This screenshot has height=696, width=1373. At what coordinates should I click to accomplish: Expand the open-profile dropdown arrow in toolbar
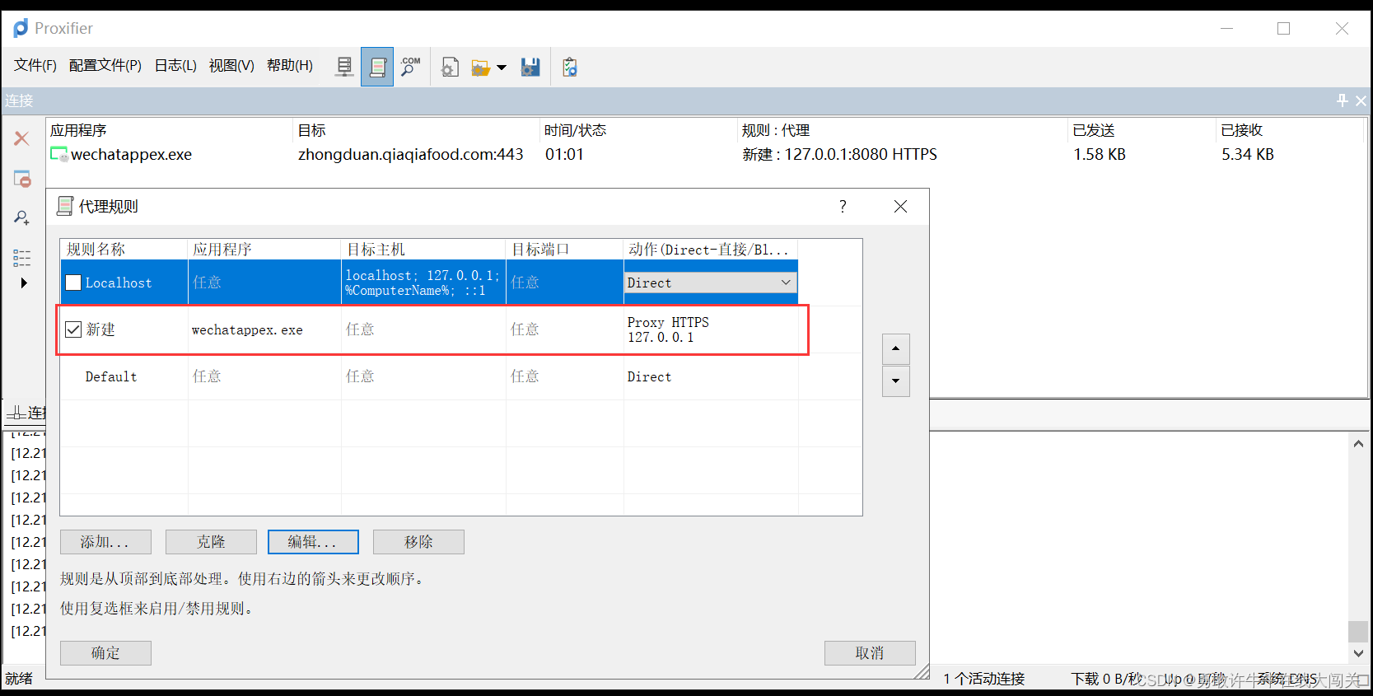click(502, 68)
